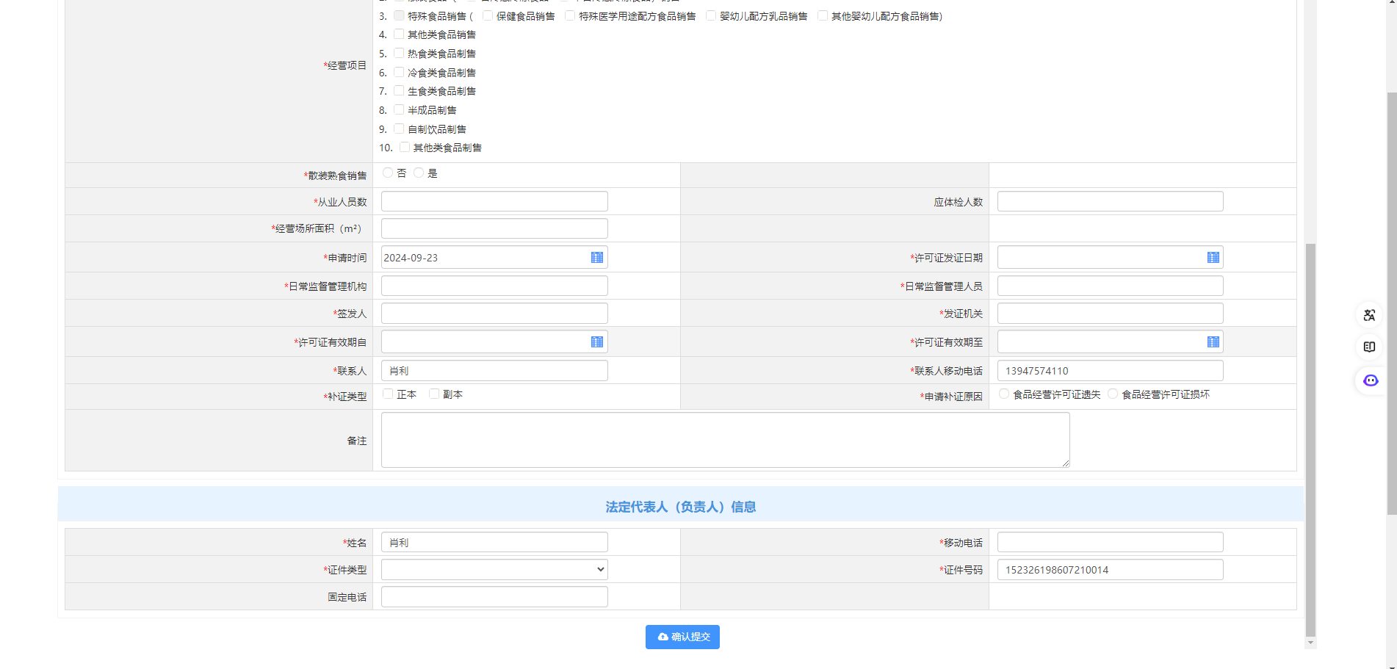The image size is (1397, 669).
Task: Focus the 从业人员数 input field
Action: pyautogui.click(x=494, y=202)
